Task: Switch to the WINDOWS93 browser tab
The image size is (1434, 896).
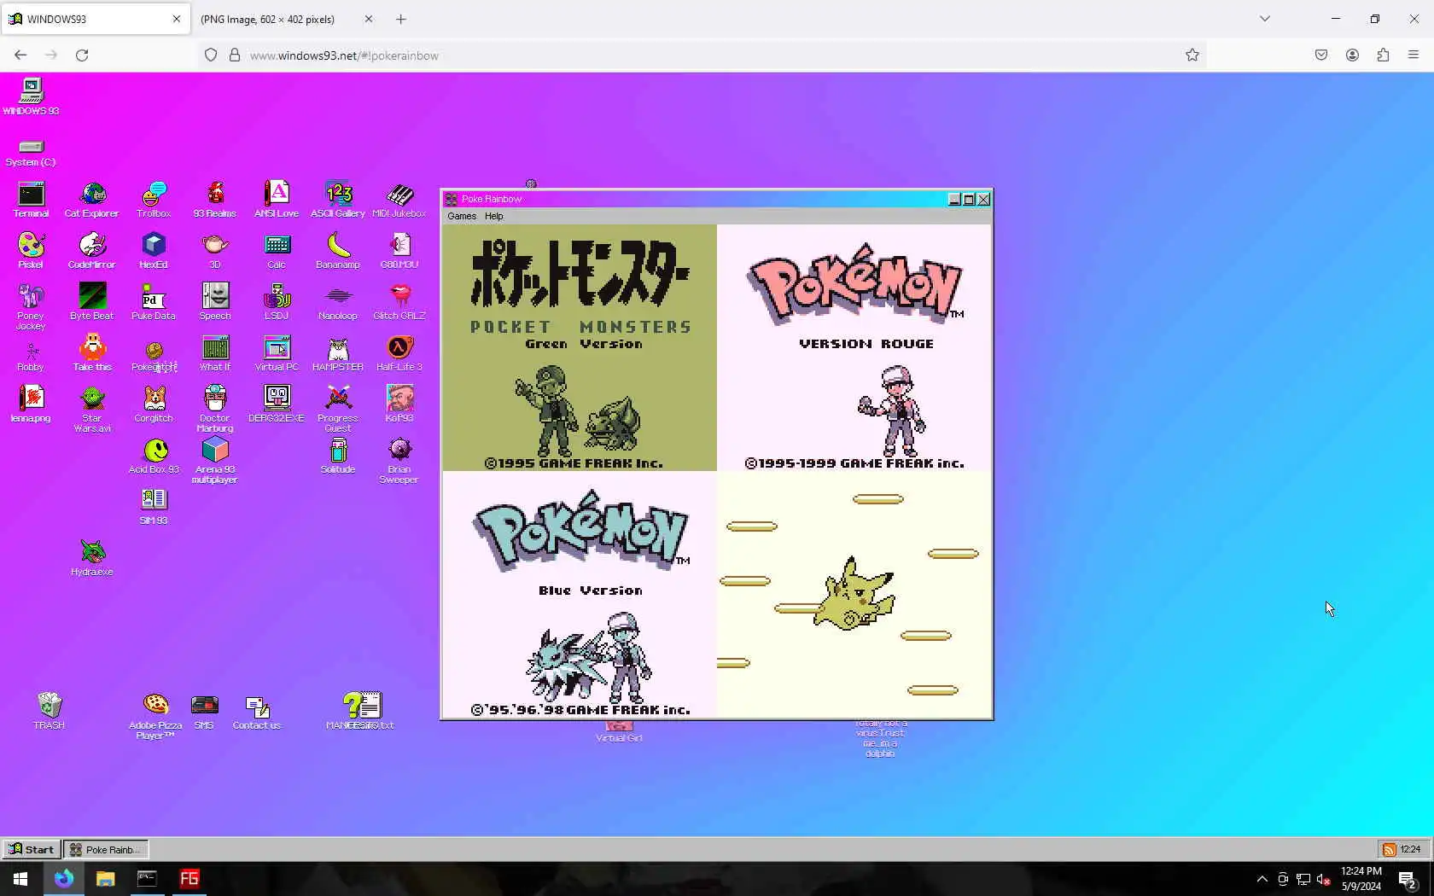Action: tap(95, 19)
